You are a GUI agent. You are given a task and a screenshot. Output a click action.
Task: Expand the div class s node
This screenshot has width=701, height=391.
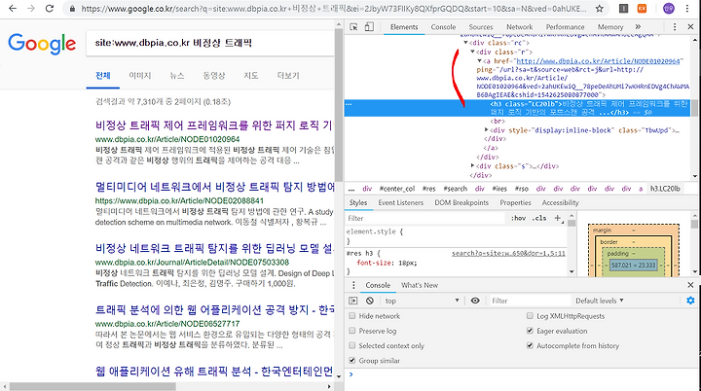coord(472,165)
